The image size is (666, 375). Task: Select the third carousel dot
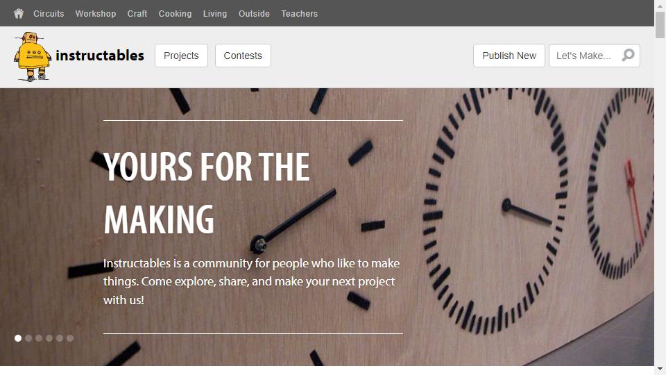click(39, 338)
